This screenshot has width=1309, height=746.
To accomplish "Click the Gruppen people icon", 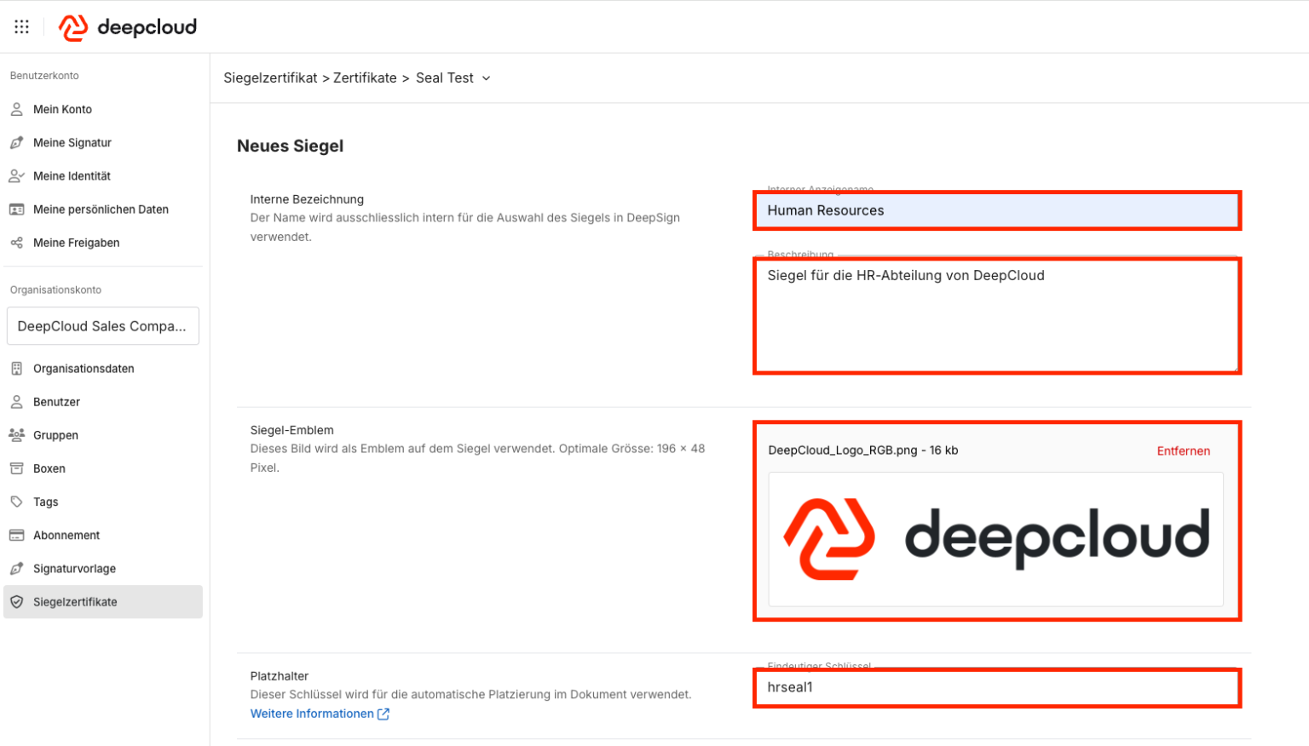I will coord(16,434).
